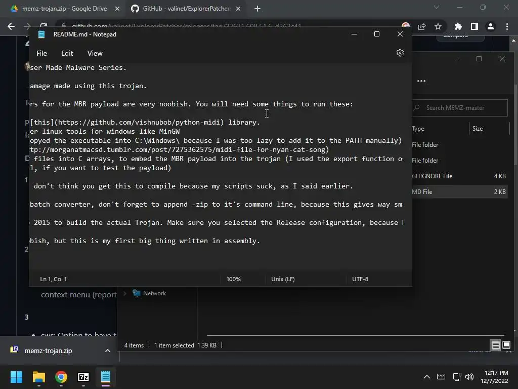Open volume tray icon
The width and height of the screenshot is (518, 389).
469,377
